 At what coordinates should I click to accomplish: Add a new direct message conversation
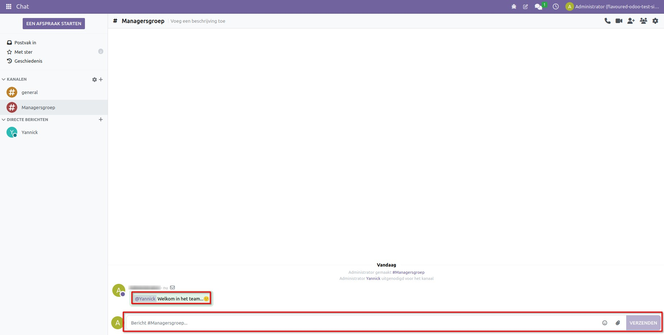(101, 119)
